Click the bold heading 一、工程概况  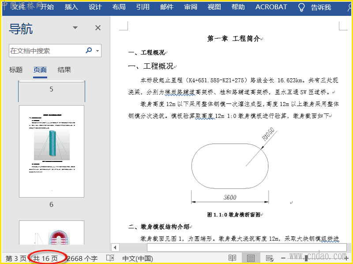pyautogui.click(x=146, y=52)
